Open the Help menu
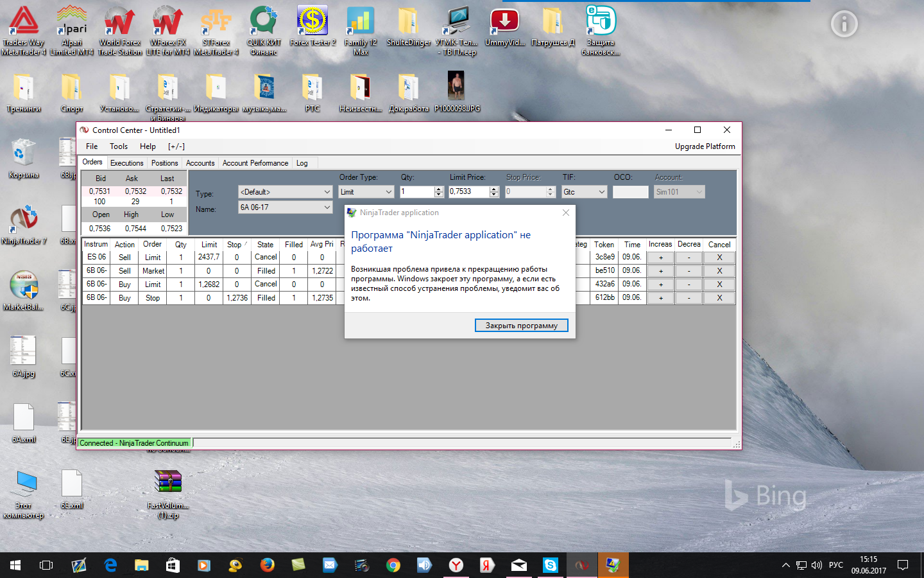Screen dimensions: 924x578 [x=148, y=146]
